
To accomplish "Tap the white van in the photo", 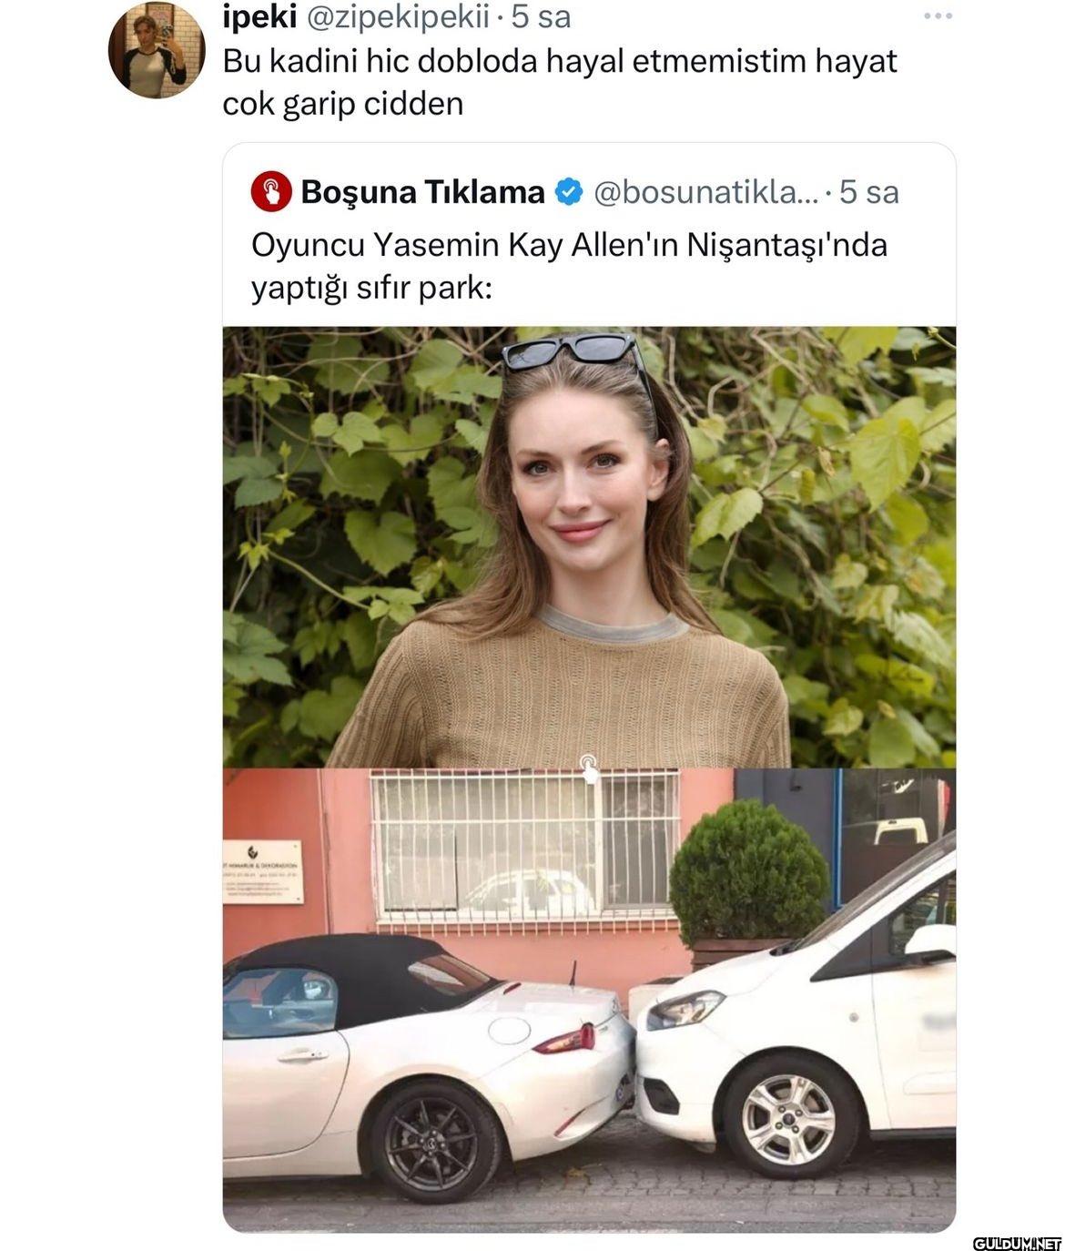I will point(796,1024).
